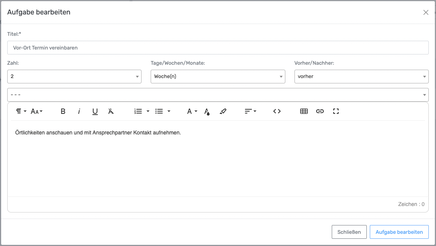Click the Schließen button
This screenshot has width=436, height=246.
point(349,232)
